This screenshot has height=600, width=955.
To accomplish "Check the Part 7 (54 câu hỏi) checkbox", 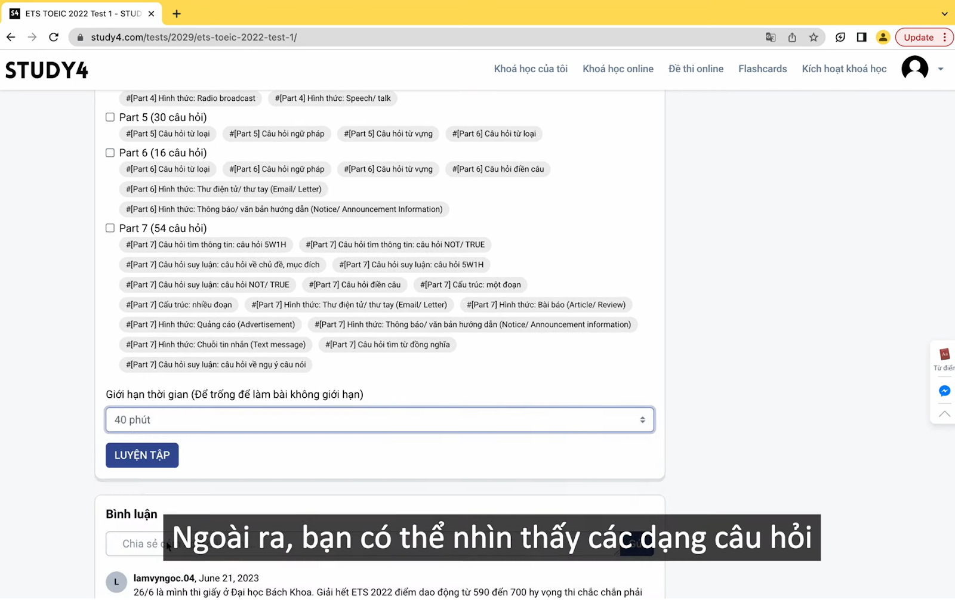I will [110, 228].
